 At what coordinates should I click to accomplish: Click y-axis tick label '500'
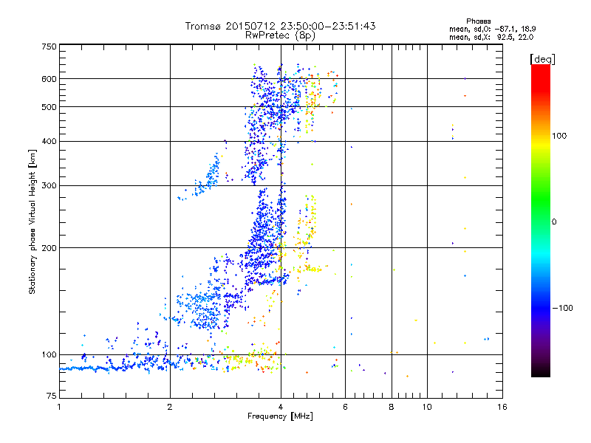pos(49,107)
